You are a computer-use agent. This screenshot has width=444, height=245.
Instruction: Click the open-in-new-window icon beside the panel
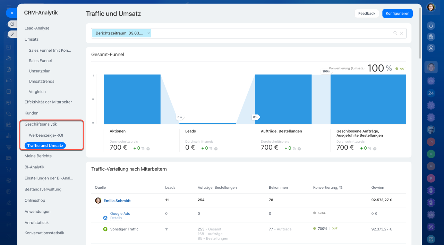[12, 24]
